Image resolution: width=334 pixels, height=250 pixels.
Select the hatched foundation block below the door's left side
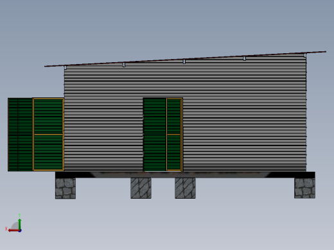tap(141, 188)
